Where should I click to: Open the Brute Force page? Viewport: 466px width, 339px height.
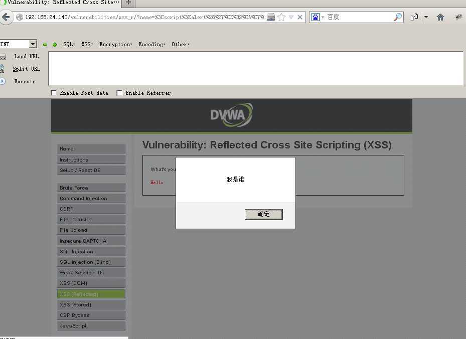pyautogui.click(x=91, y=188)
